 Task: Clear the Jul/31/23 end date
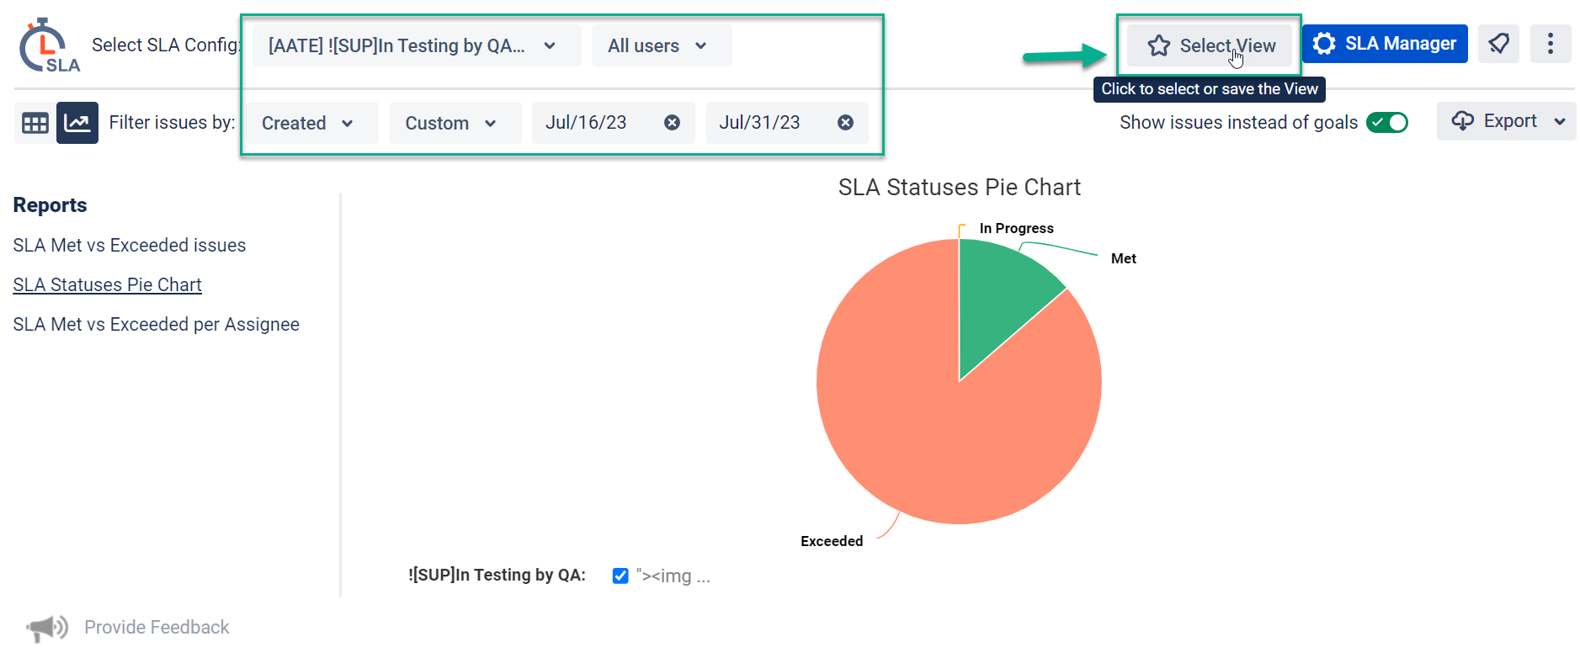845,123
